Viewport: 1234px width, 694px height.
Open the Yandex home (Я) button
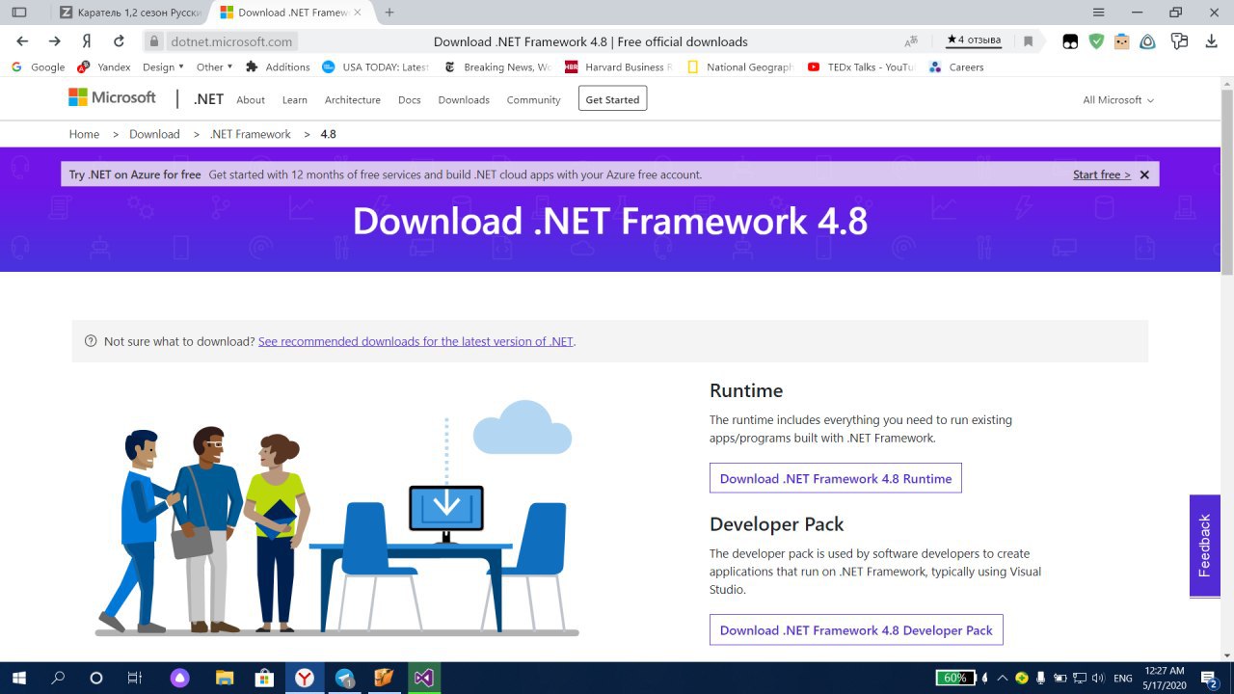(x=87, y=41)
